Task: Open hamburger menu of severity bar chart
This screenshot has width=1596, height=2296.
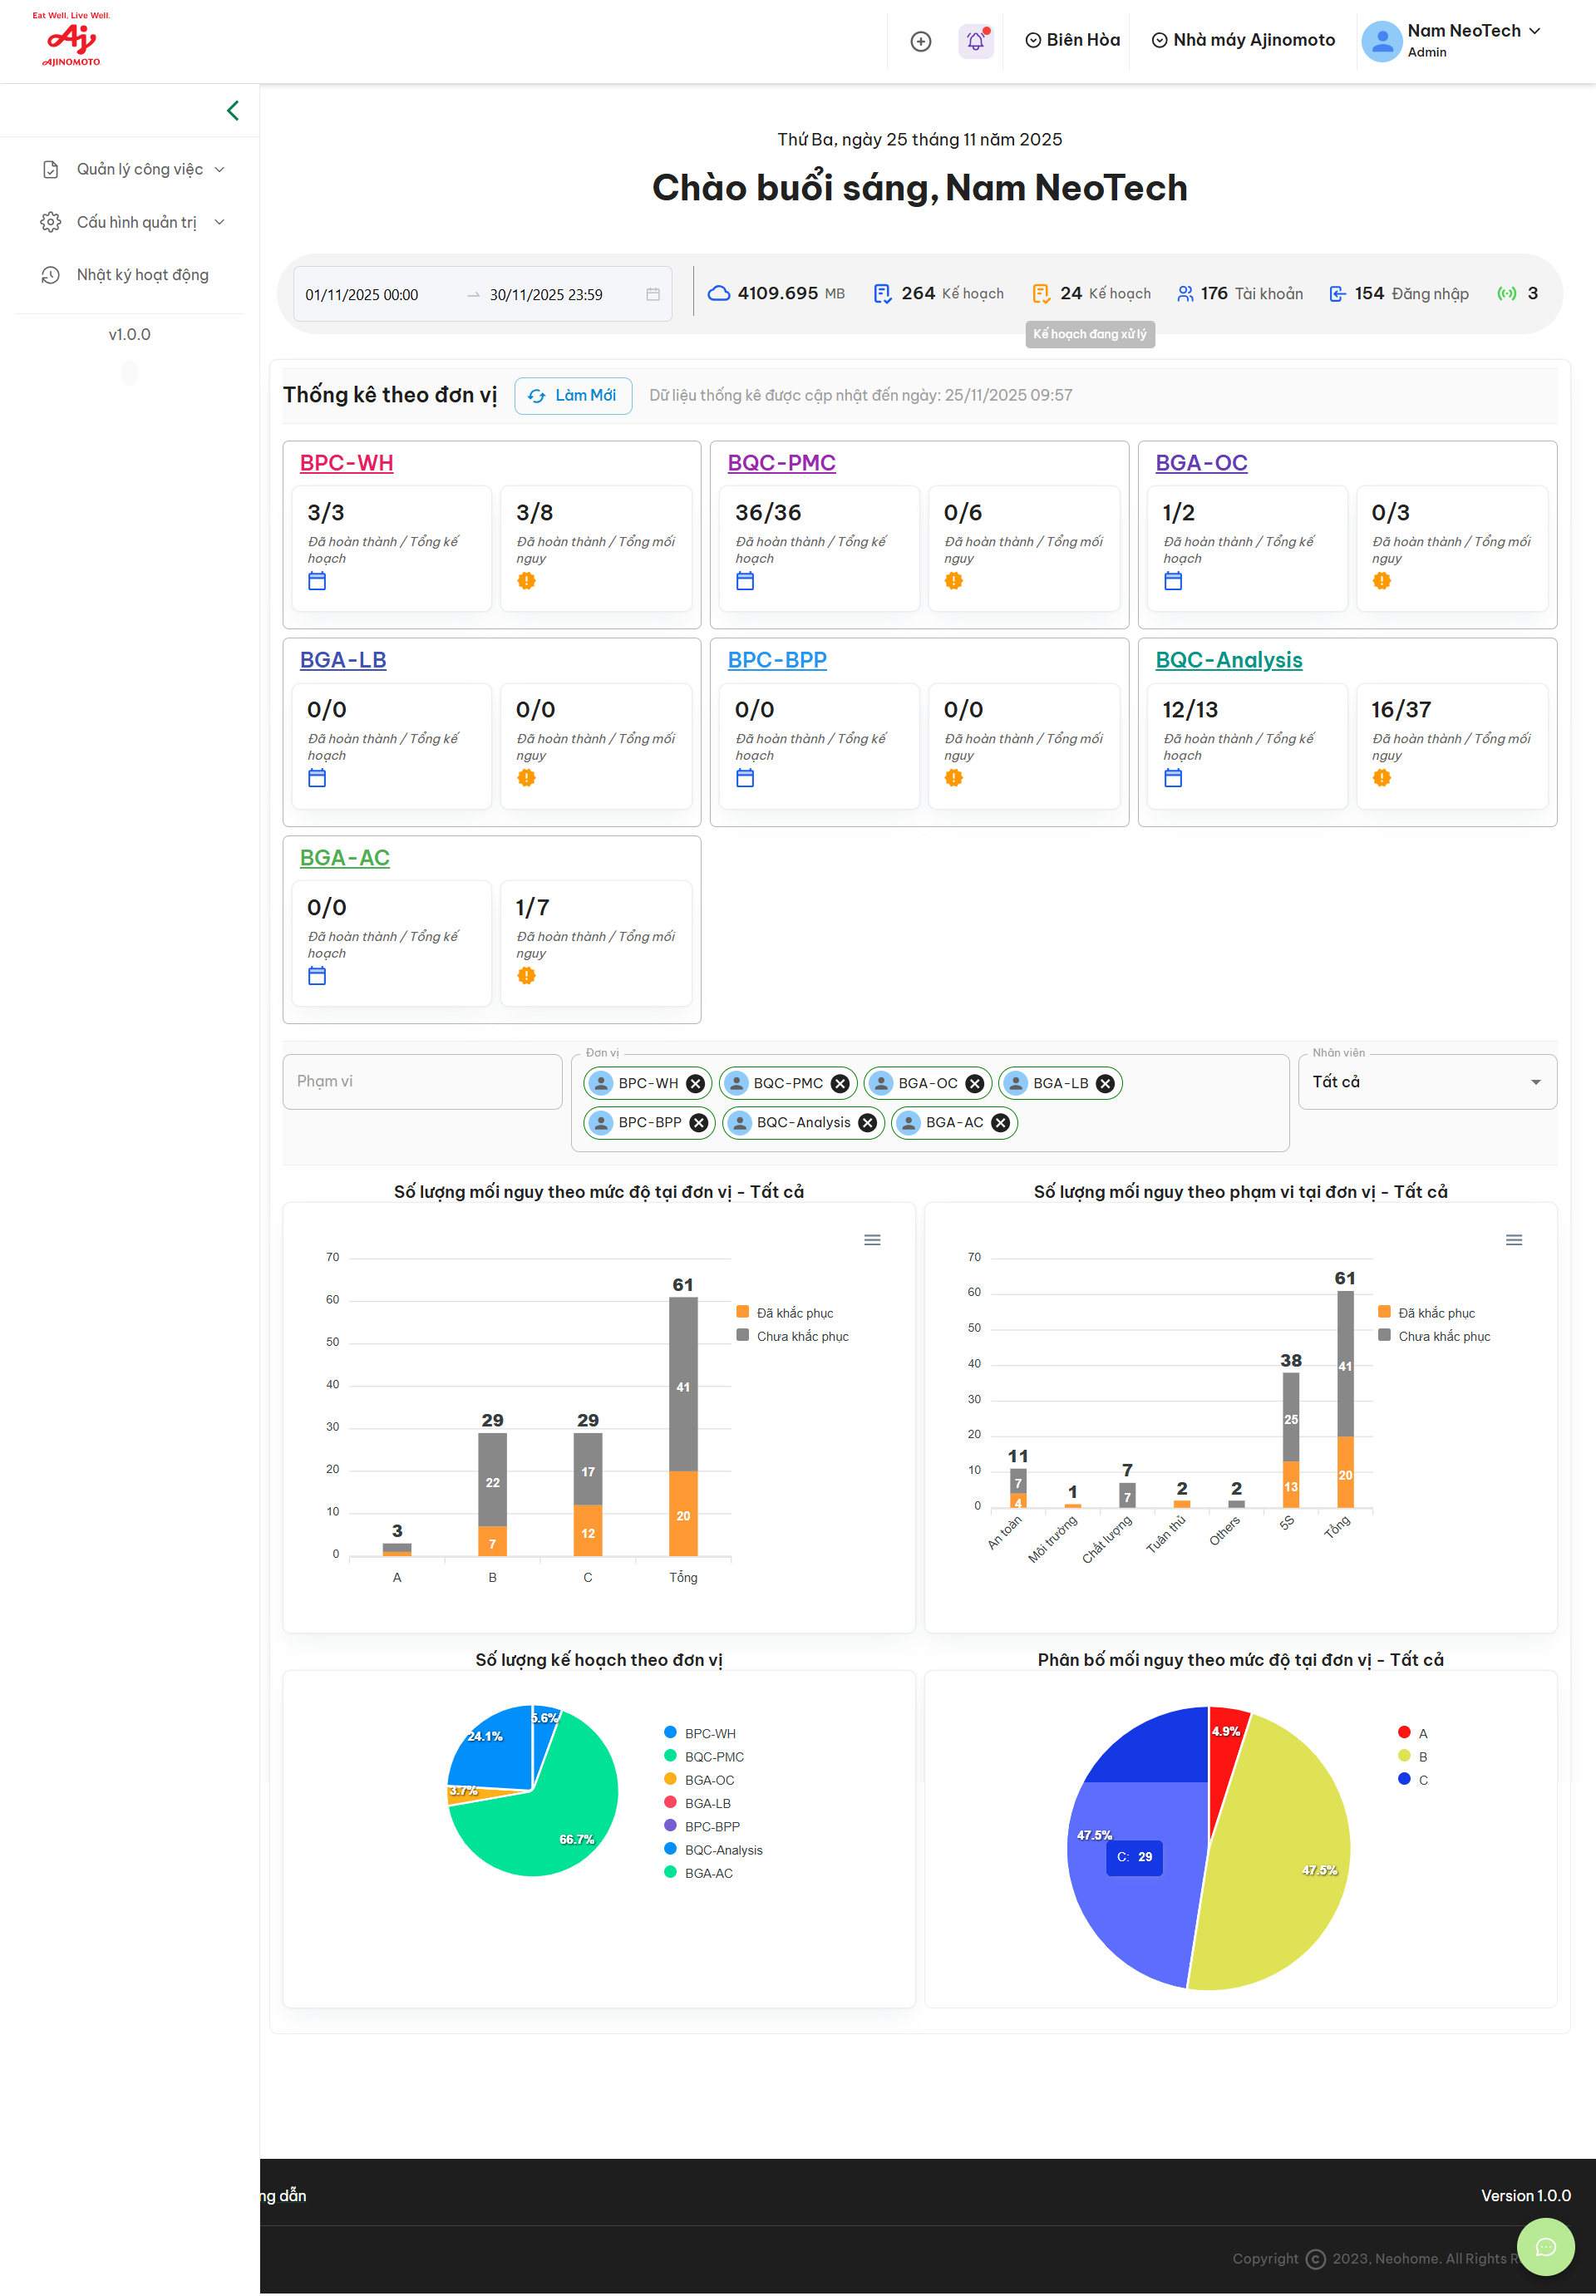Action: coord(872,1240)
